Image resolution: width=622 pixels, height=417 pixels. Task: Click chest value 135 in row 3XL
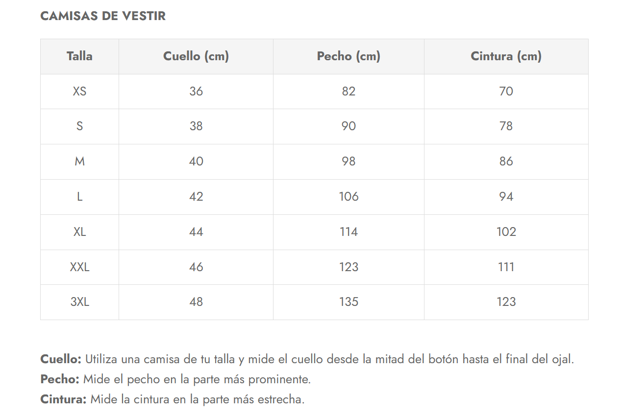pos(348,302)
